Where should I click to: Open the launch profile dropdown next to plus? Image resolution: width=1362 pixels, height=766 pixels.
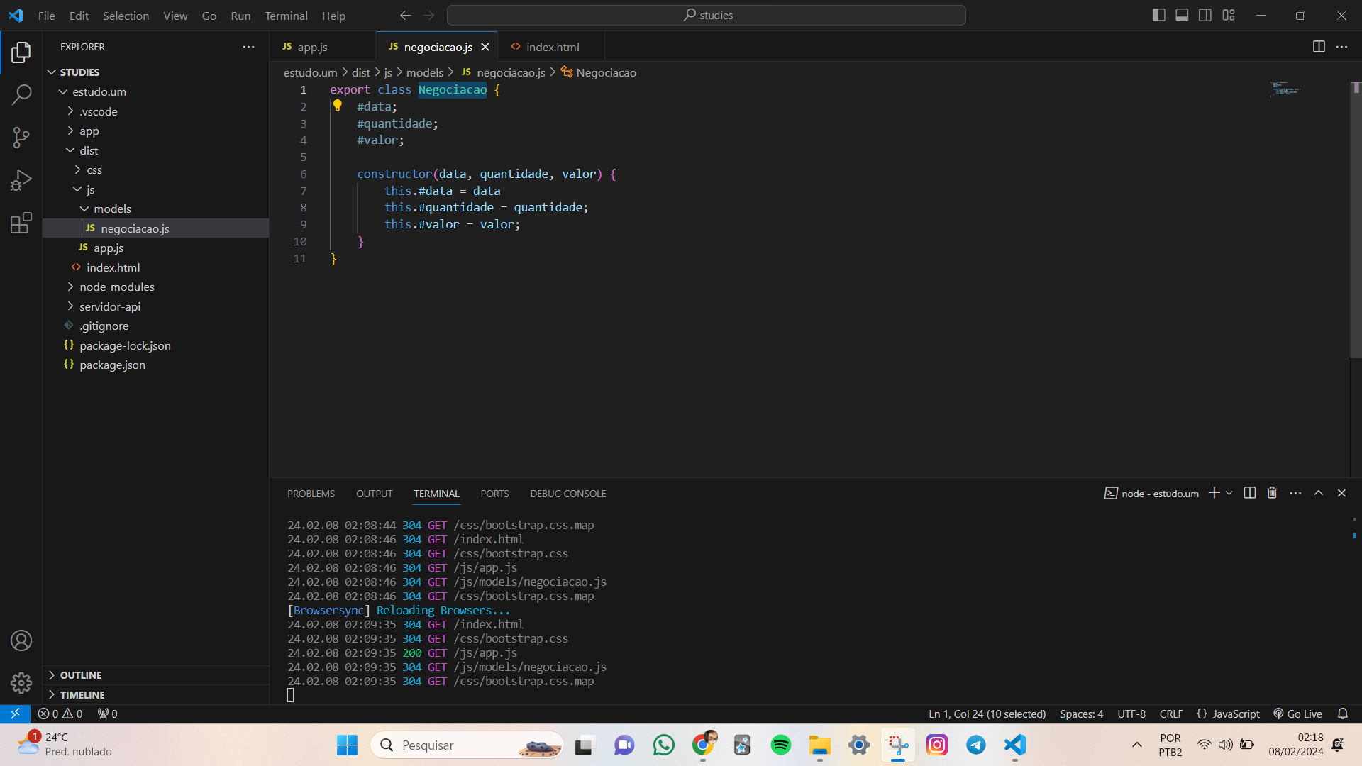(x=1229, y=493)
